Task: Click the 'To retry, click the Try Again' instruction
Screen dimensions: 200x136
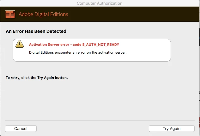Action: click(37, 78)
